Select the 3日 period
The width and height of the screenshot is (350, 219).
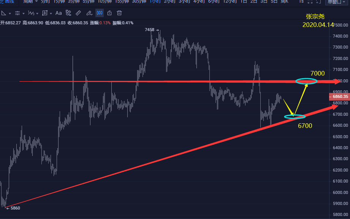point(264,2)
